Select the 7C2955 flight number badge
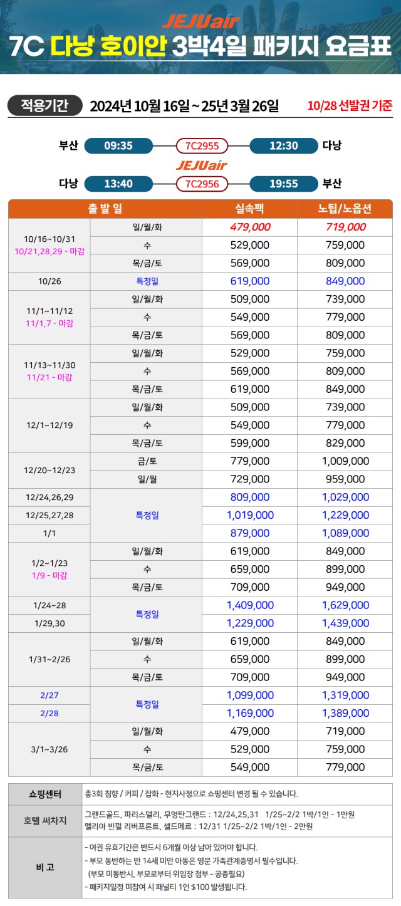 pyautogui.click(x=202, y=146)
